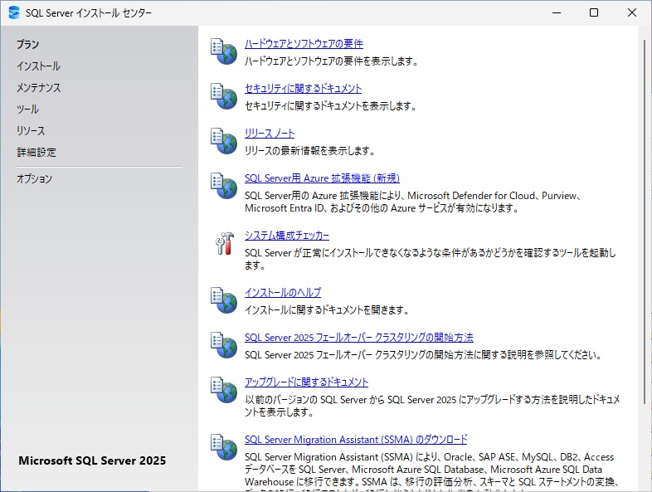
Task: Select the プラン sidebar item
Action: click(28, 45)
